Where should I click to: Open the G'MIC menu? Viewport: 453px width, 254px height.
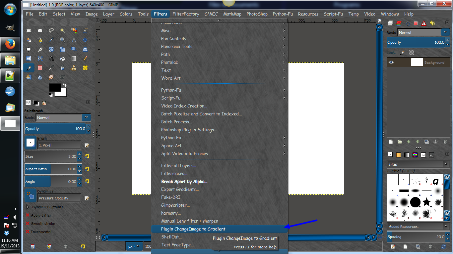pos(211,14)
